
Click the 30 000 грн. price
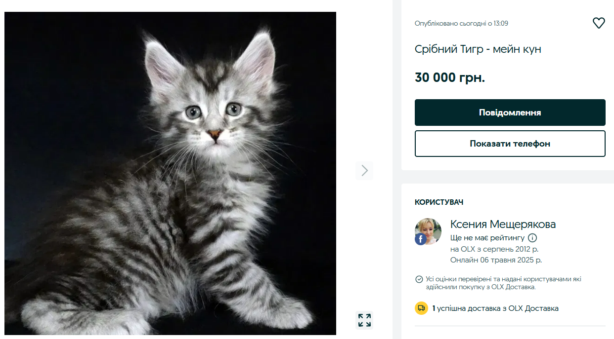click(x=450, y=77)
